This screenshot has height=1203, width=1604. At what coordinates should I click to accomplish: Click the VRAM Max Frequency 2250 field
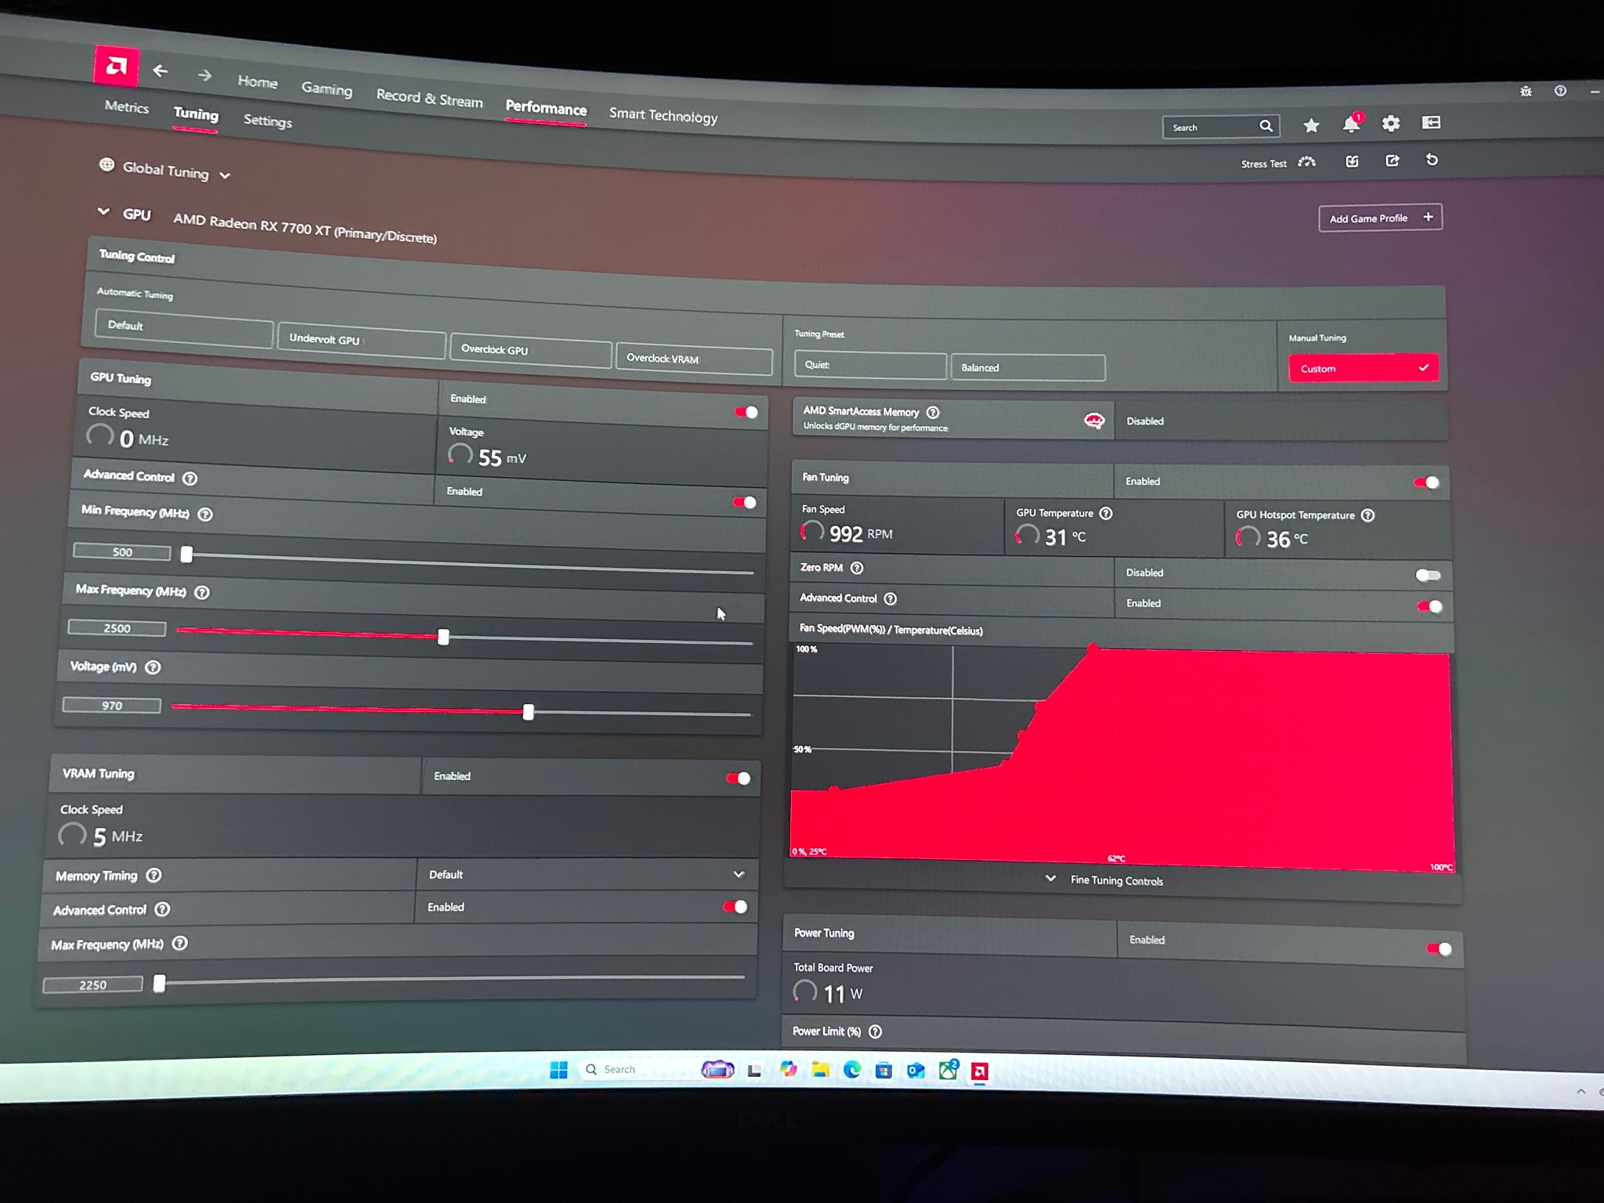tap(93, 984)
